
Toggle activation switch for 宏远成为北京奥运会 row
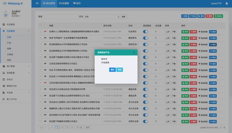click(146, 89)
